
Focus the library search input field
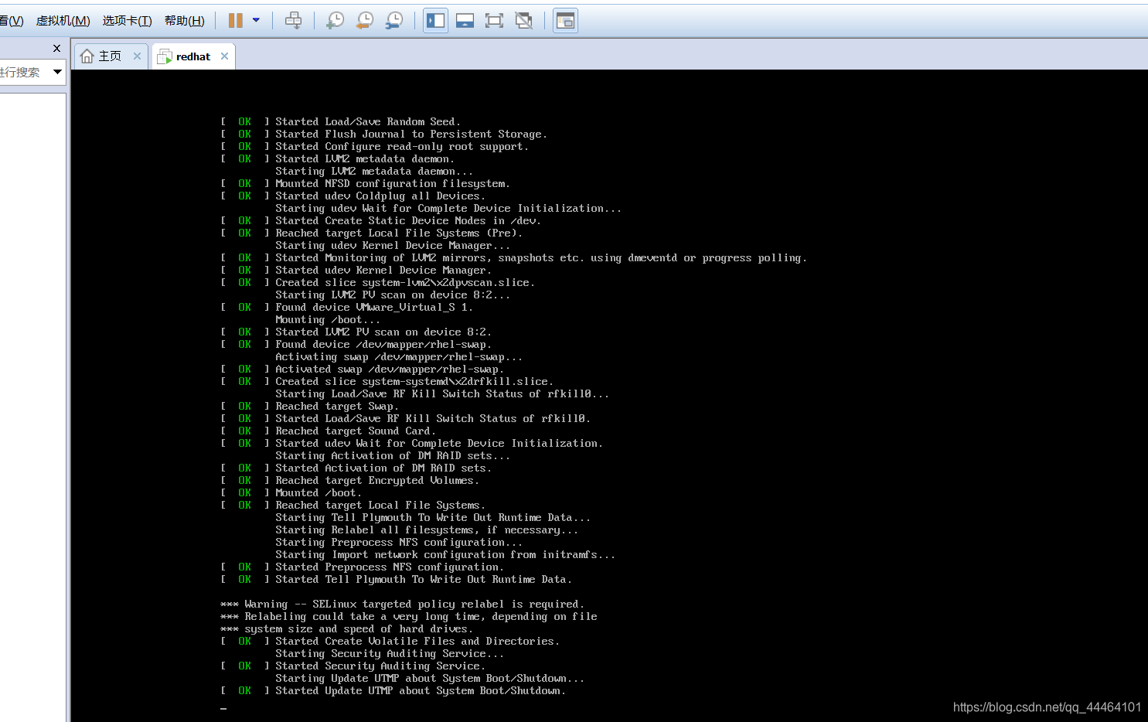pyautogui.click(x=23, y=72)
